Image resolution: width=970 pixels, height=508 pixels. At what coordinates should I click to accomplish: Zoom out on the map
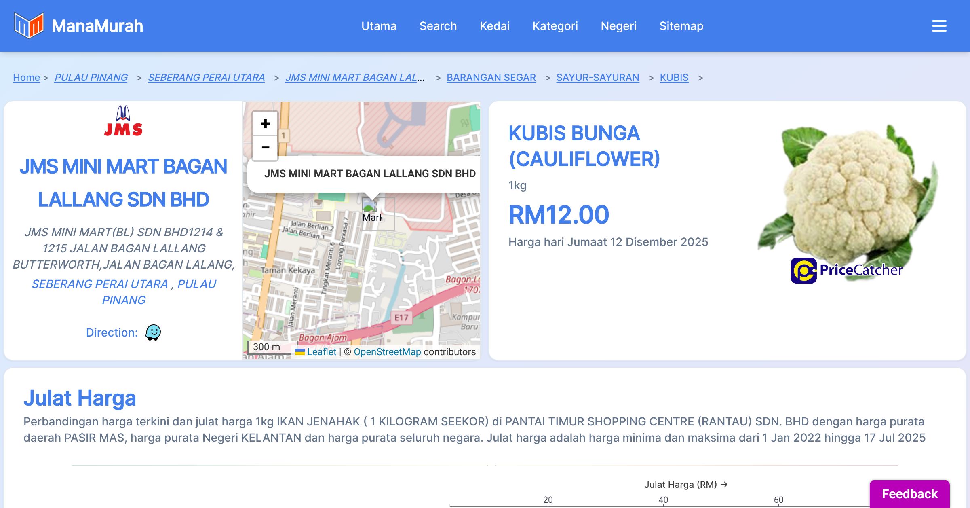pyautogui.click(x=265, y=148)
